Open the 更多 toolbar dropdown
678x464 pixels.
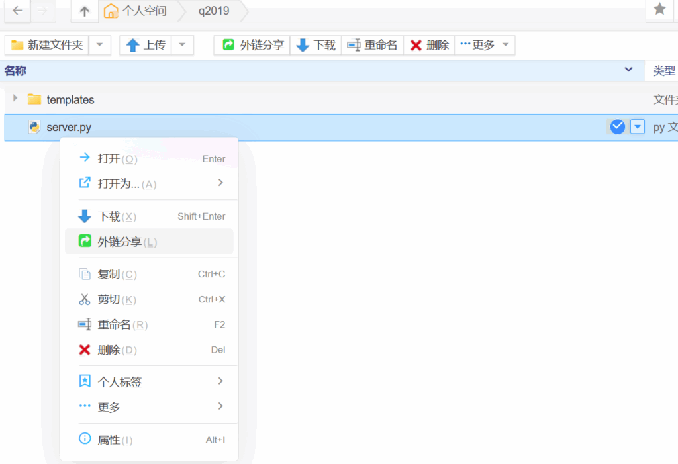point(486,45)
